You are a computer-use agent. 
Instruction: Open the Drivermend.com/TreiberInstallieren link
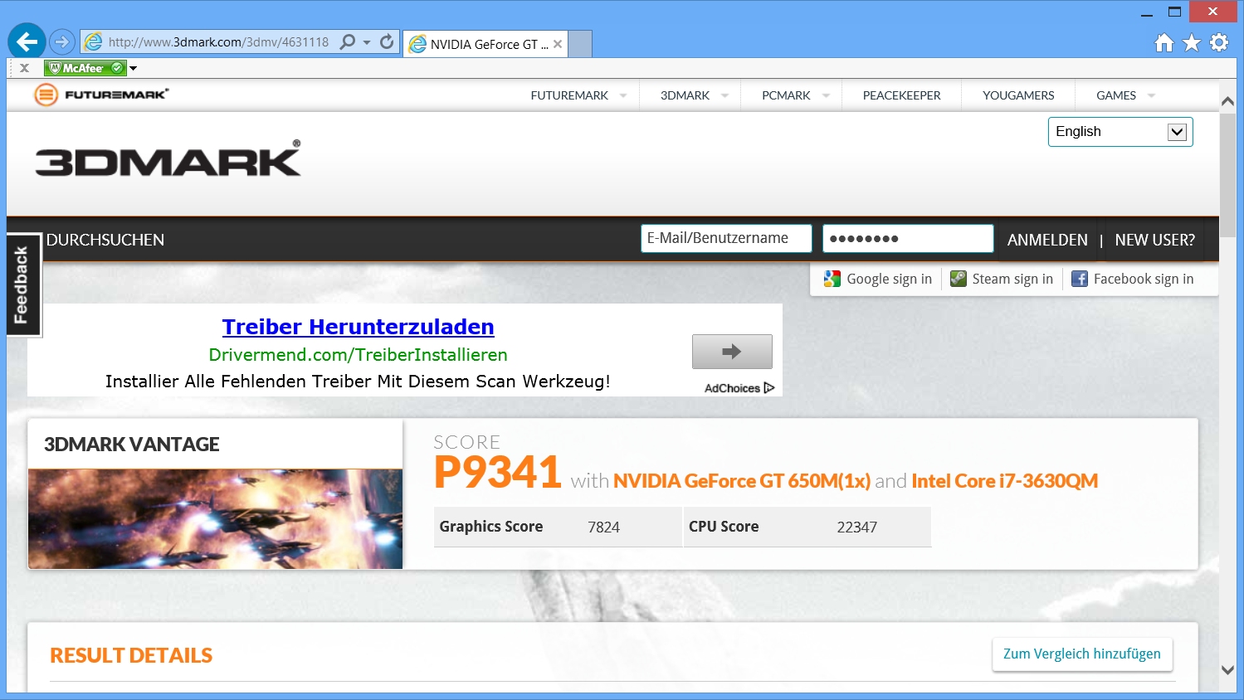[x=358, y=355]
